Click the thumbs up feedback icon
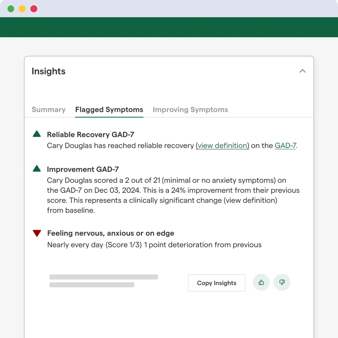The image size is (338, 338). pos(261,283)
